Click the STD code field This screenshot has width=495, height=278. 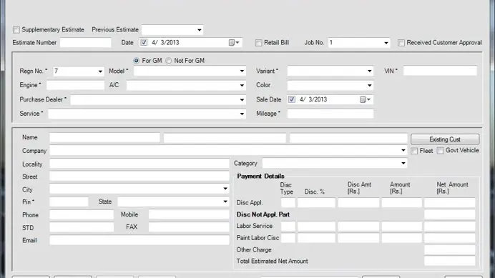(82, 227)
